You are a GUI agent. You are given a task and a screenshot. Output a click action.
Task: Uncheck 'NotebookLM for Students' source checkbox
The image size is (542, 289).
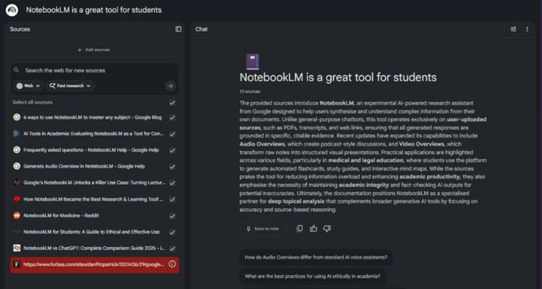(x=172, y=232)
